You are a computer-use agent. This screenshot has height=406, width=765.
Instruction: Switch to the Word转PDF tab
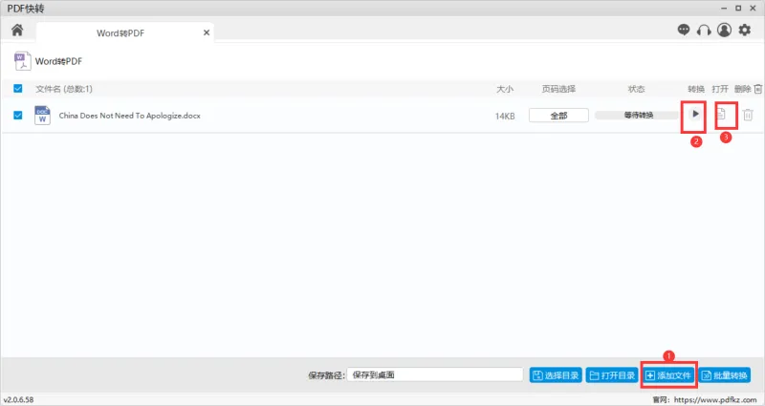click(x=120, y=33)
